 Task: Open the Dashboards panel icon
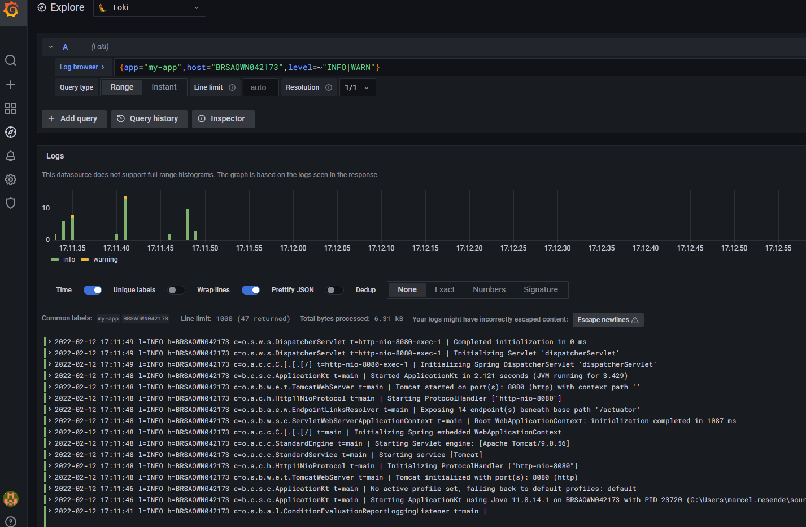pyautogui.click(x=10, y=108)
